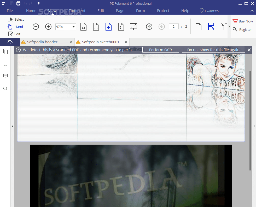Choose continuous page view layout
Image resolution: width=256 pixels, height=207 pixels.
211,27
